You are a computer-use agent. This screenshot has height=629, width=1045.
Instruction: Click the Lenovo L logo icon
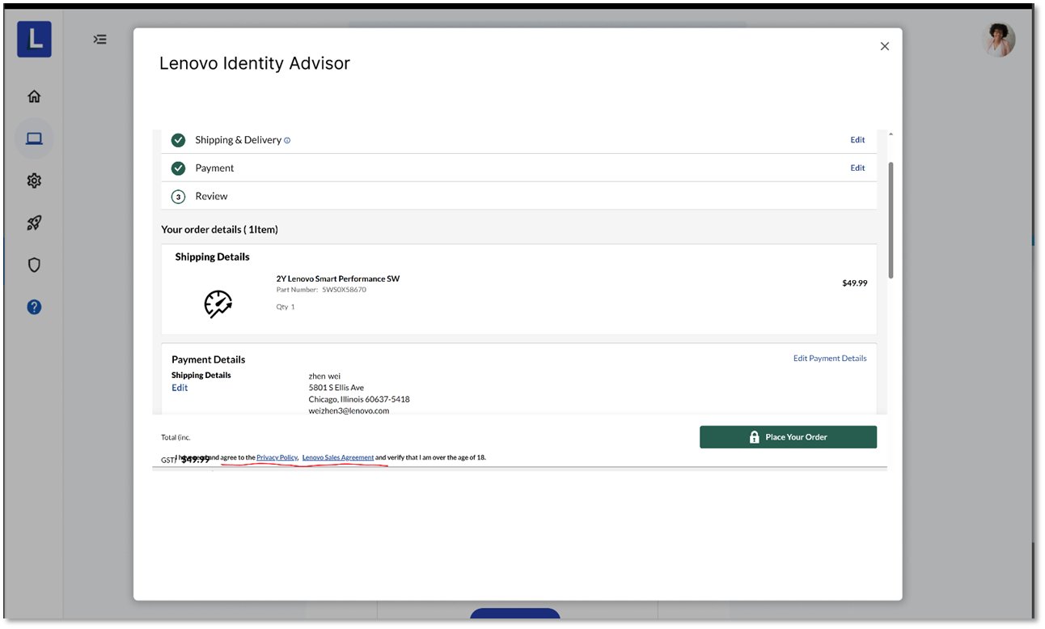pyautogui.click(x=34, y=40)
